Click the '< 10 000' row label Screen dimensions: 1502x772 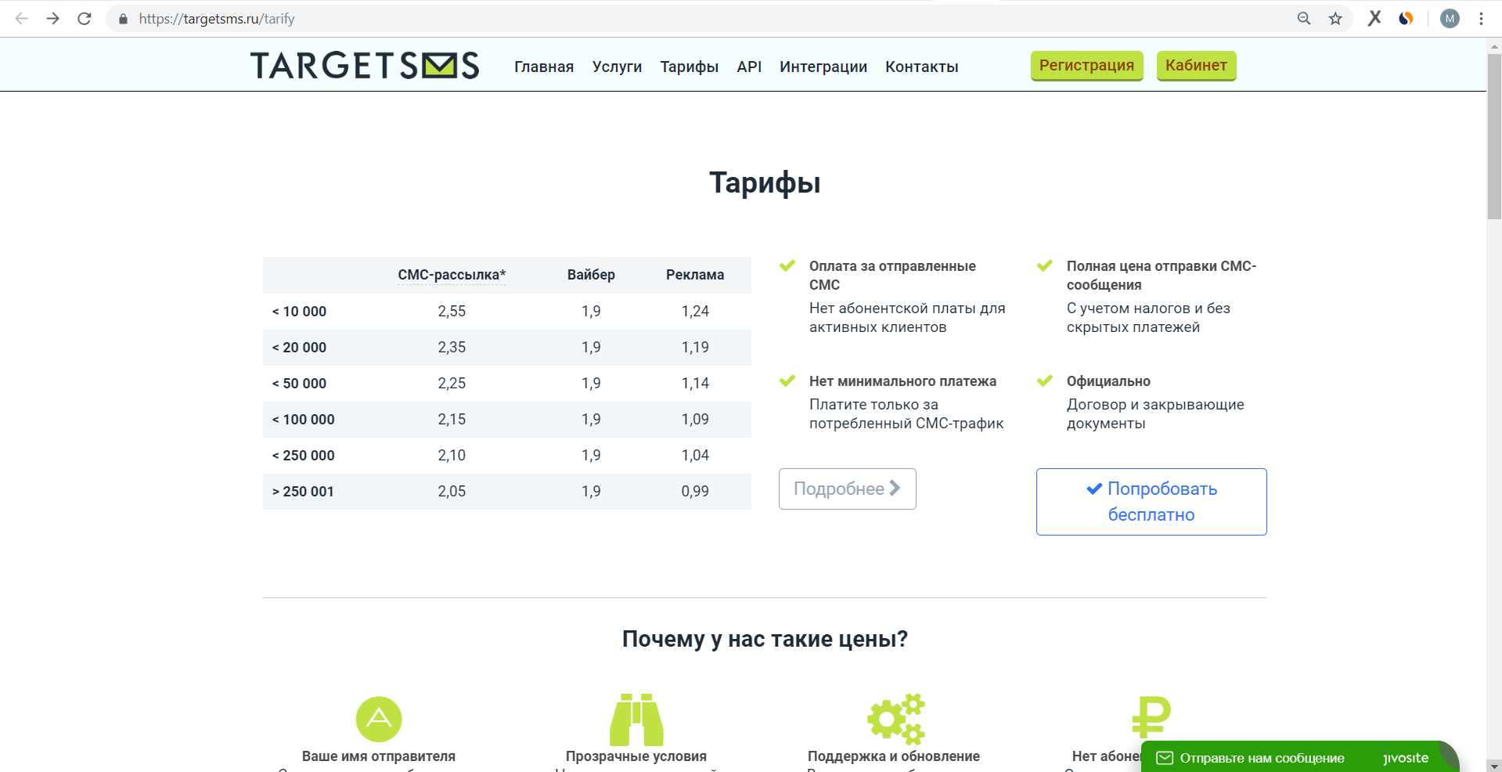[299, 312]
